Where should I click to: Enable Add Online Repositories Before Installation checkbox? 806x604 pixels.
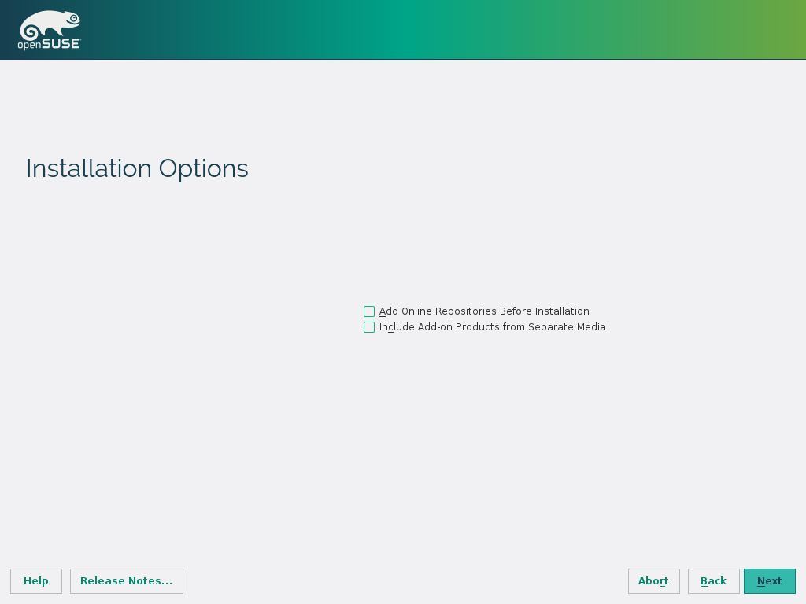(x=369, y=311)
